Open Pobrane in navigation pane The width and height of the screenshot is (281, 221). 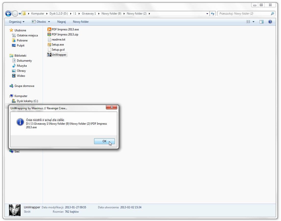click(x=22, y=41)
